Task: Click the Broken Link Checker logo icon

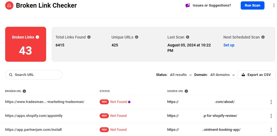Action: click(9, 5)
